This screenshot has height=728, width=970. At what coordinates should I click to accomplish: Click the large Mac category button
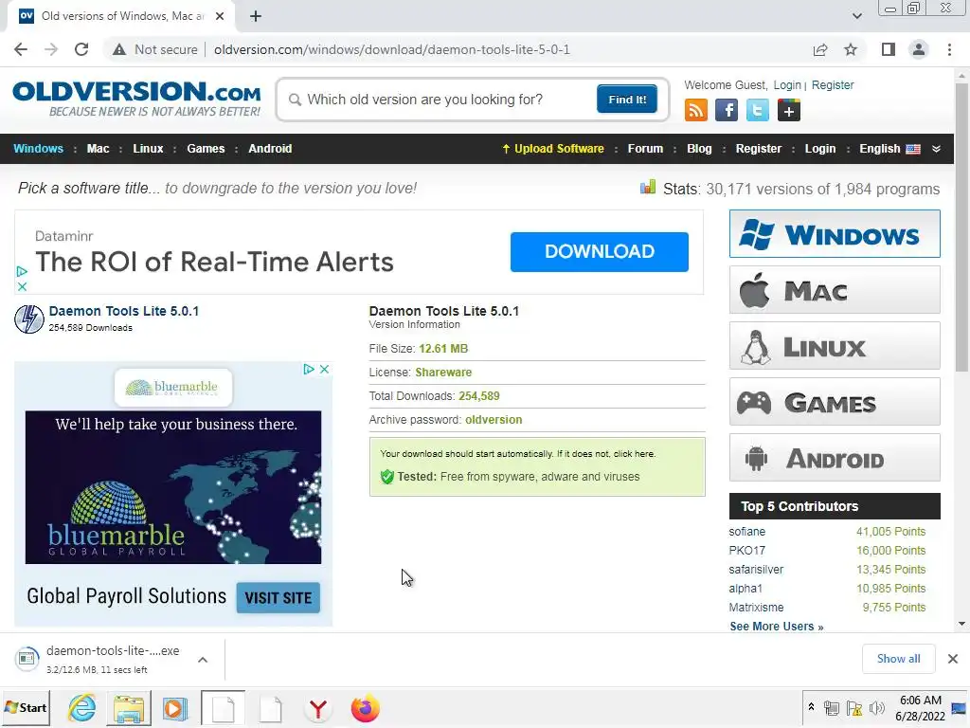[x=835, y=290]
